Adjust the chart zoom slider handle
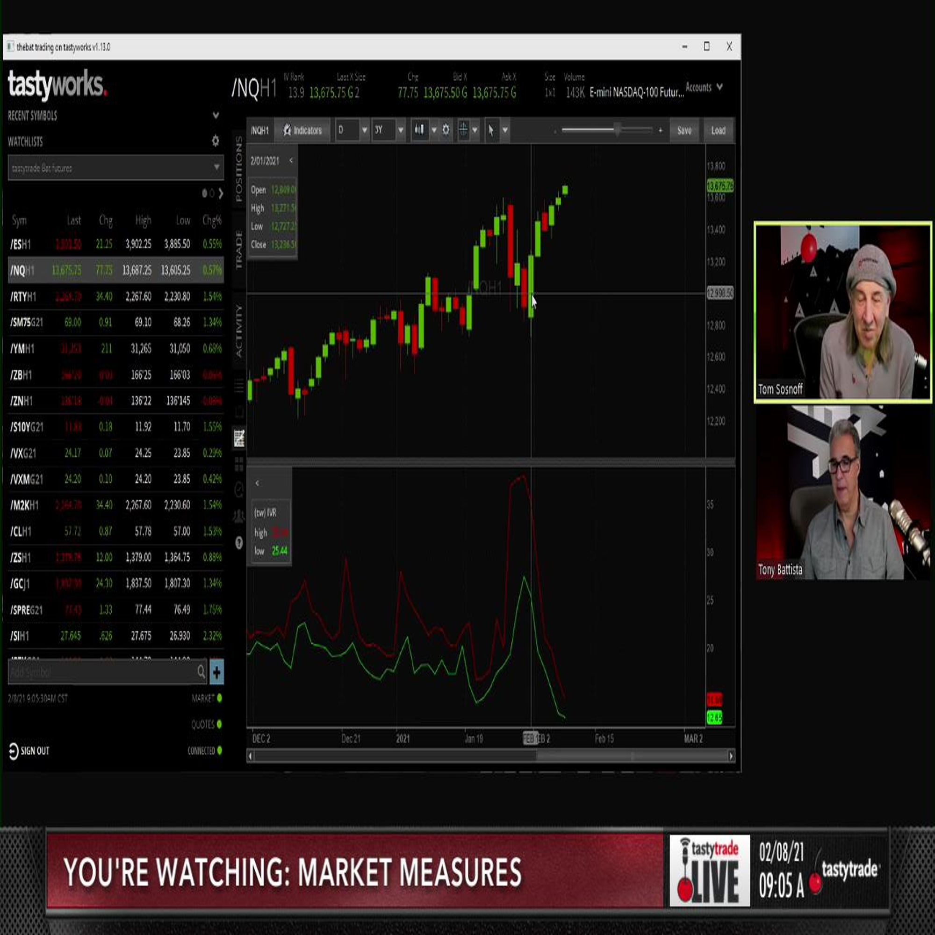This screenshot has width=935, height=935. tap(617, 129)
